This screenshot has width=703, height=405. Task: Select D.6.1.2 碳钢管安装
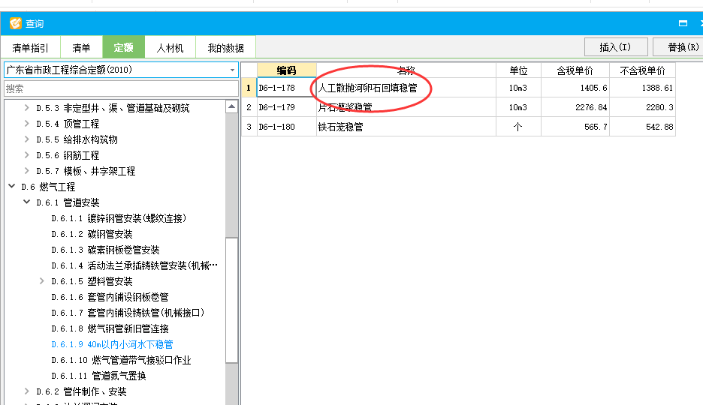tap(92, 234)
